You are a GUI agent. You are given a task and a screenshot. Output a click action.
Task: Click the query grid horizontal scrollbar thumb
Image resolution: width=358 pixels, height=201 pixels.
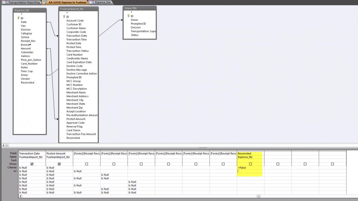(x=259, y=196)
